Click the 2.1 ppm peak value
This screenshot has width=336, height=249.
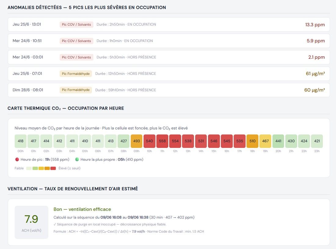[x=316, y=57]
